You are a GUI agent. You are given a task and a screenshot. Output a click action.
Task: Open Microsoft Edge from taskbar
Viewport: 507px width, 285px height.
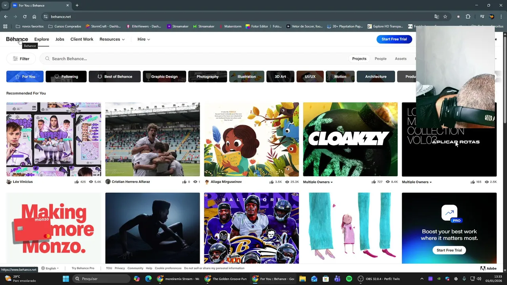pos(148,279)
